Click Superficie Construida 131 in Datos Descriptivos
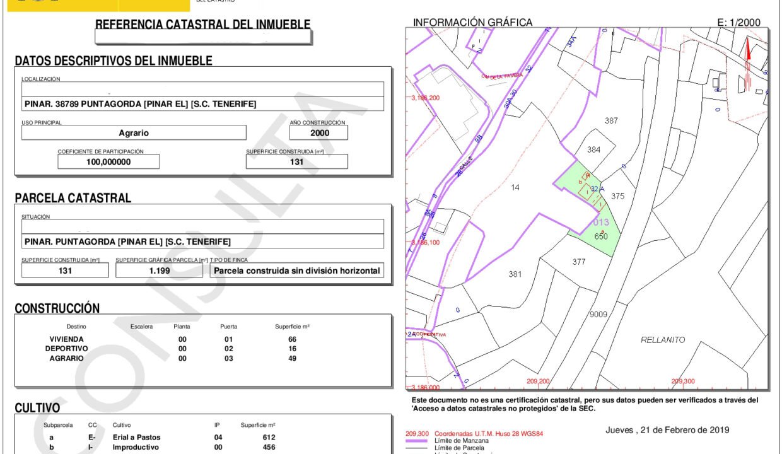 click(297, 161)
